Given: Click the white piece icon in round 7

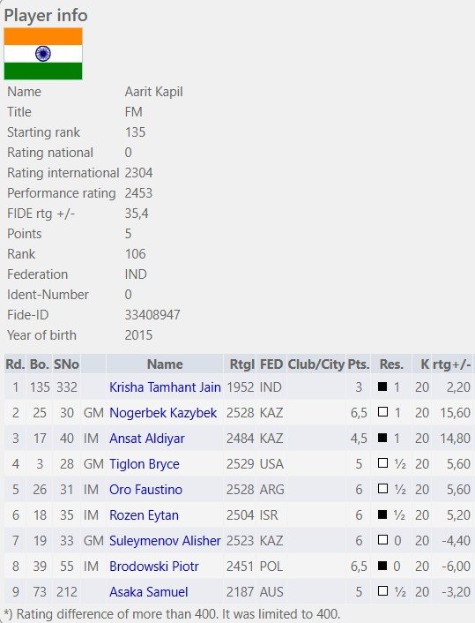Looking at the screenshot, I should 382,539.
